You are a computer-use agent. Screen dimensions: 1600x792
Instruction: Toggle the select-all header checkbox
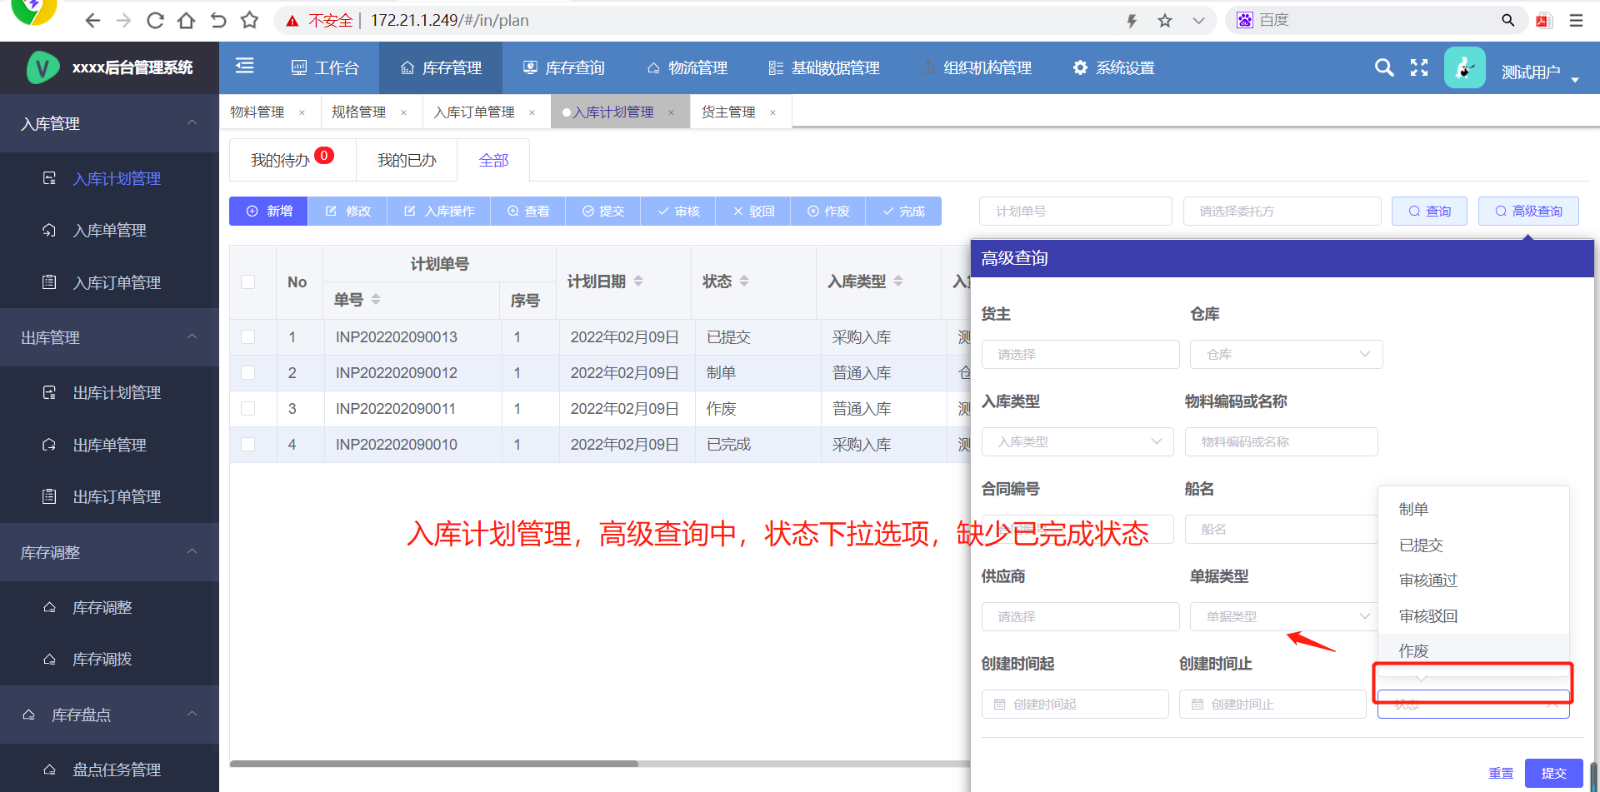pyautogui.click(x=247, y=281)
